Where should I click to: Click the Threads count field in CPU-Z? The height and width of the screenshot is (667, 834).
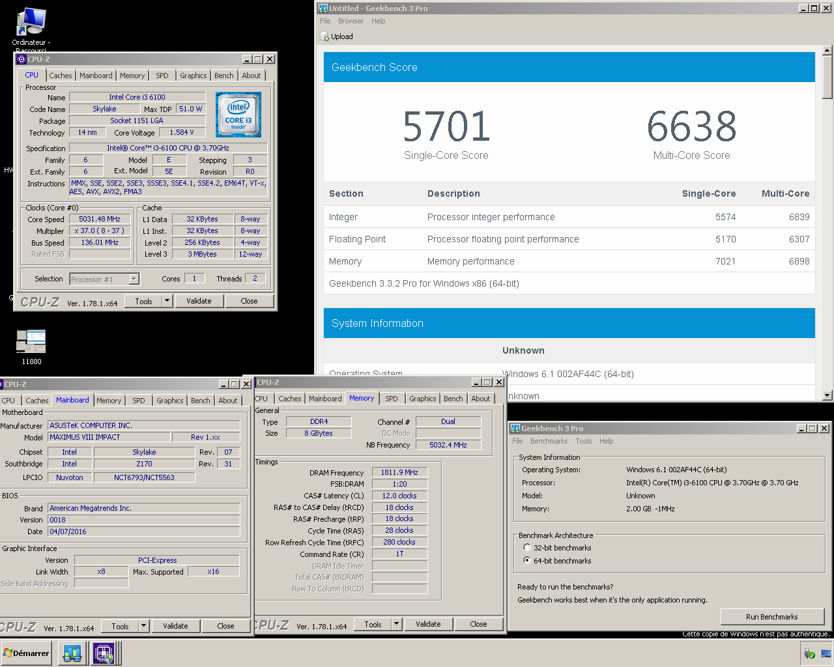(255, 278)
